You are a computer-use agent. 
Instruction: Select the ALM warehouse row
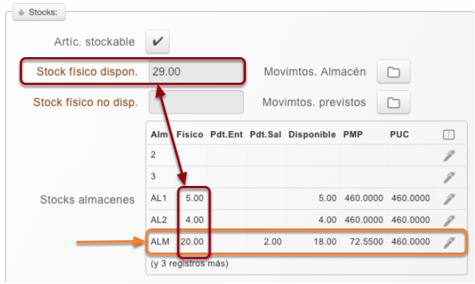point(306,242)
